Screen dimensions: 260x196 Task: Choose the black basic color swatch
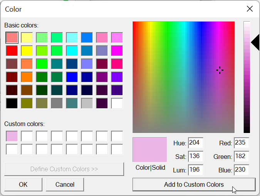pyautogui.click(x=12, y=103)
